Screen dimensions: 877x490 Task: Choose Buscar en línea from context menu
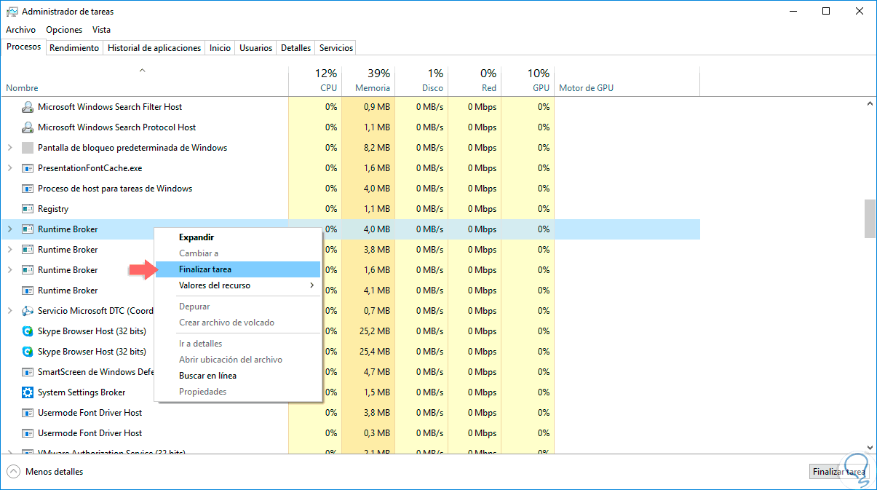click(x=207, y=376)
